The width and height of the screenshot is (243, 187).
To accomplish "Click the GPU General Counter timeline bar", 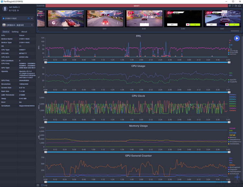I will [x=137, y=182].
